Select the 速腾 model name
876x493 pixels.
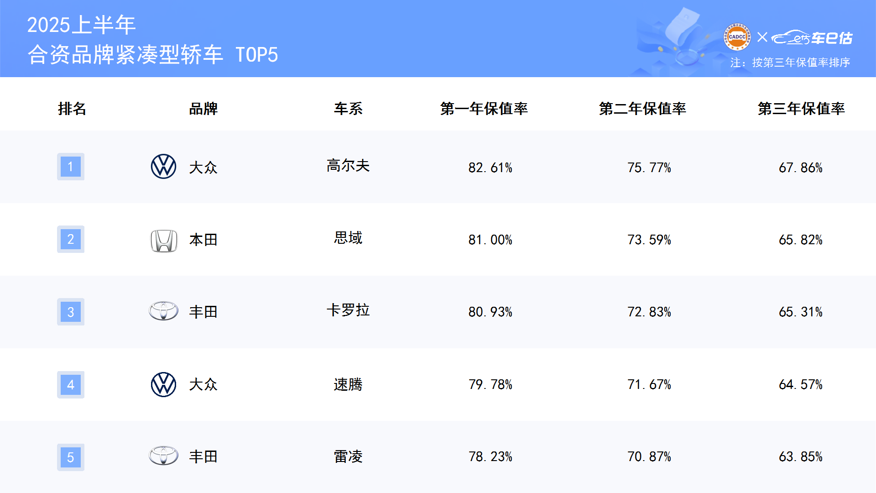[x=348, y=384]
